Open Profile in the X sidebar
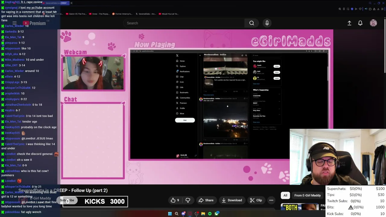Image resolution: width=386 pixels, height=217 pixels. [180, 108]
